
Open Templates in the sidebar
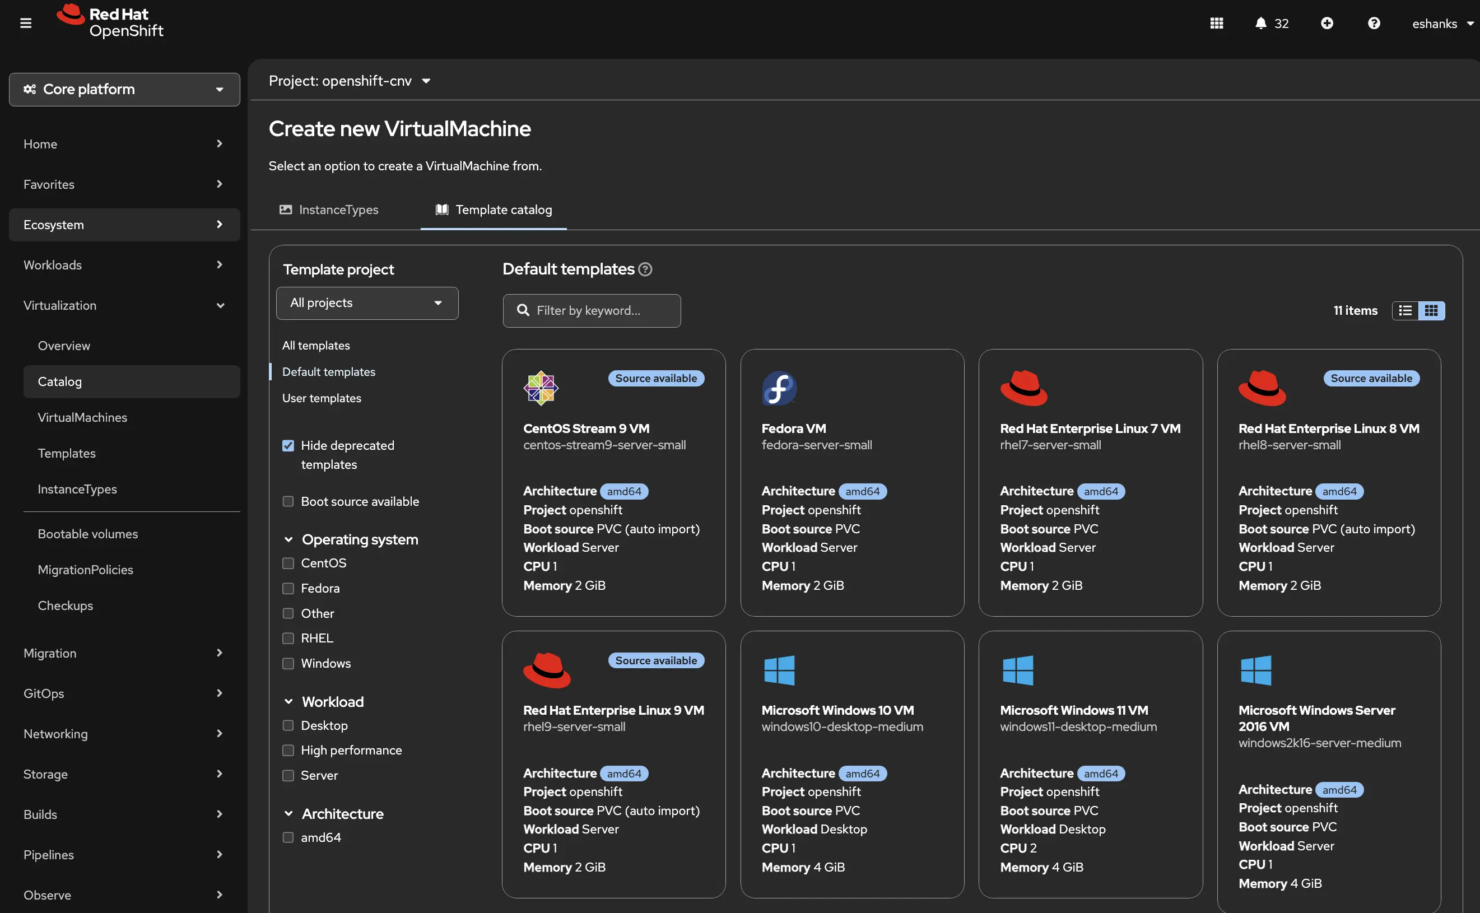click(x=132, y=454)
